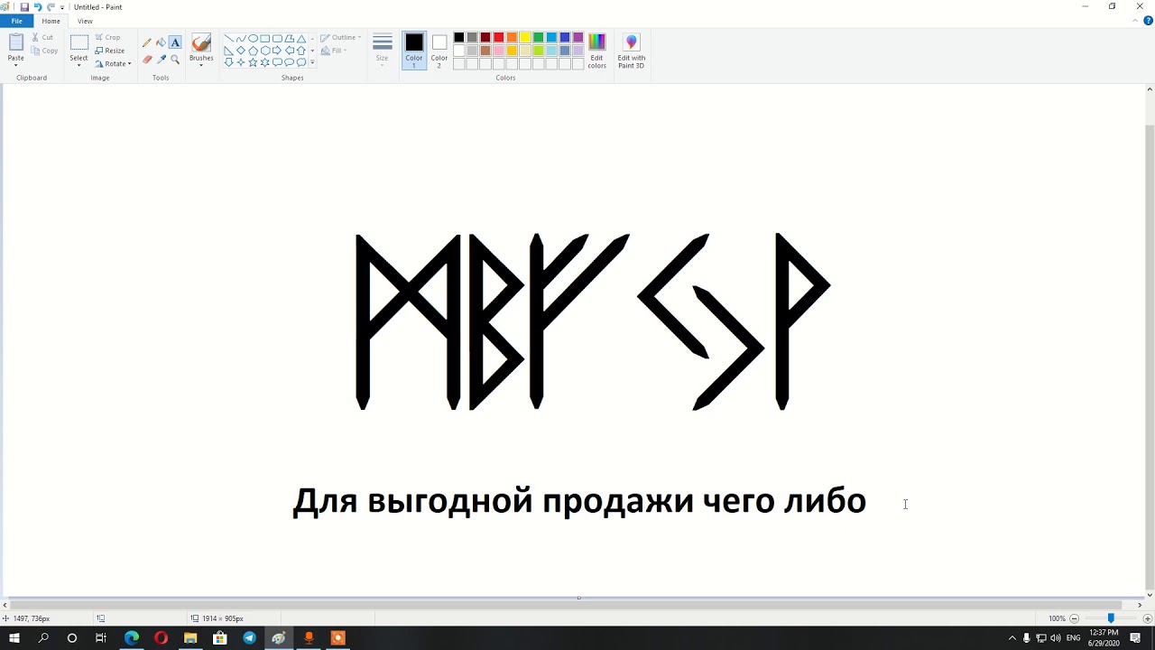1155x650 pixels.
Task: Select the Fill with color bucket tool
Action: 161,42
